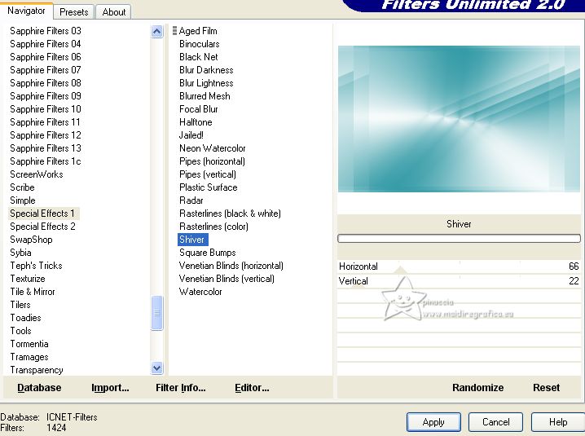Click the category list scrollbar thumb

point(157,313)
